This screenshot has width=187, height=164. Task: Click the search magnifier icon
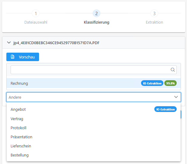[173, 70]
